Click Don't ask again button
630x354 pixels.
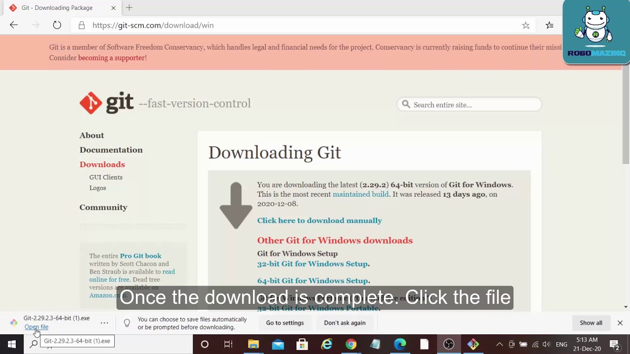pyautogui.click(x=345, y=323)
